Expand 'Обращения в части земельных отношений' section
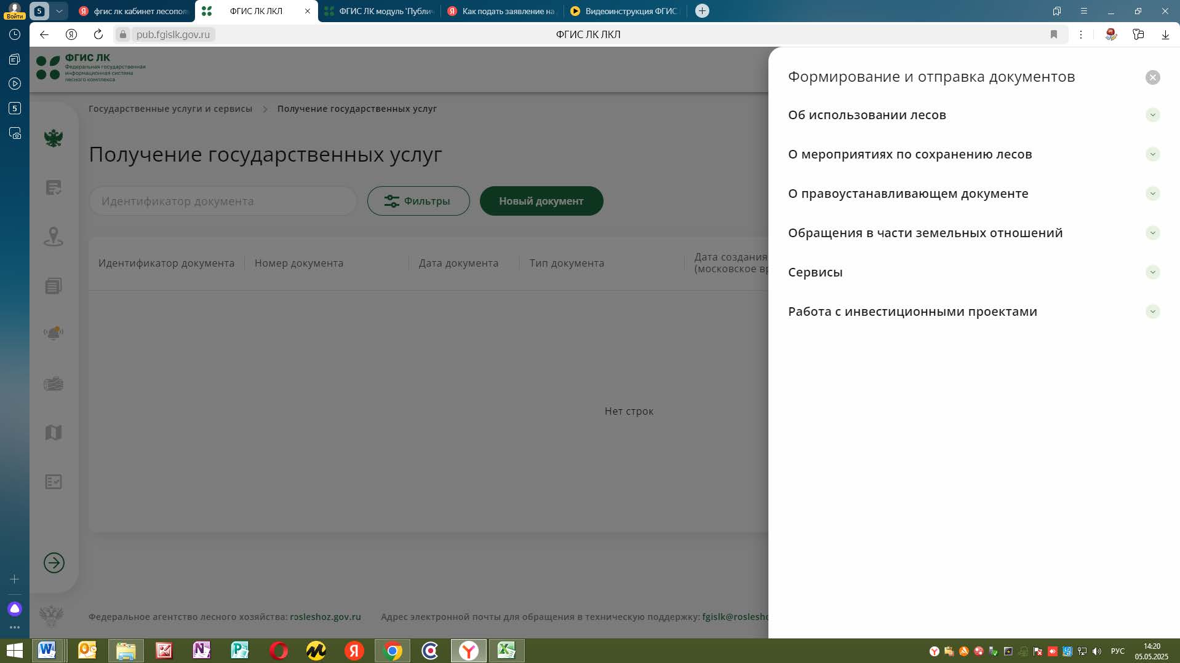 (1152, 233)
